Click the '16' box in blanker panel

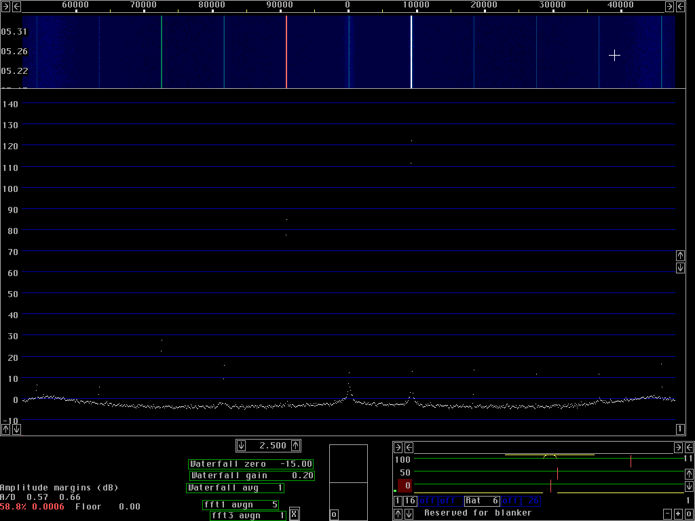410,501
